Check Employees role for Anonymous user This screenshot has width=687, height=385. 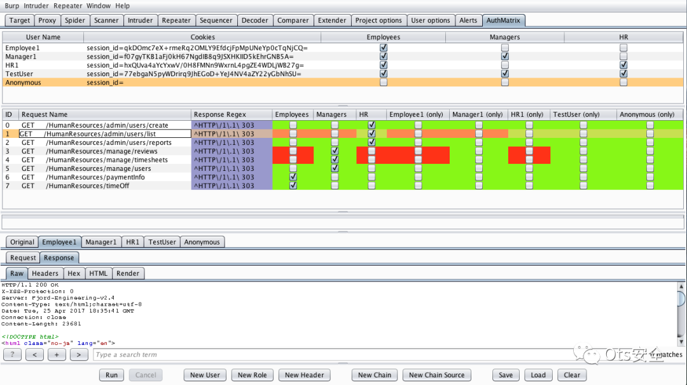[x=384, y=82]
